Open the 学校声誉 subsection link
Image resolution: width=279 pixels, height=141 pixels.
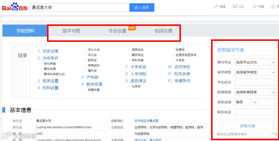click(50, 64)
